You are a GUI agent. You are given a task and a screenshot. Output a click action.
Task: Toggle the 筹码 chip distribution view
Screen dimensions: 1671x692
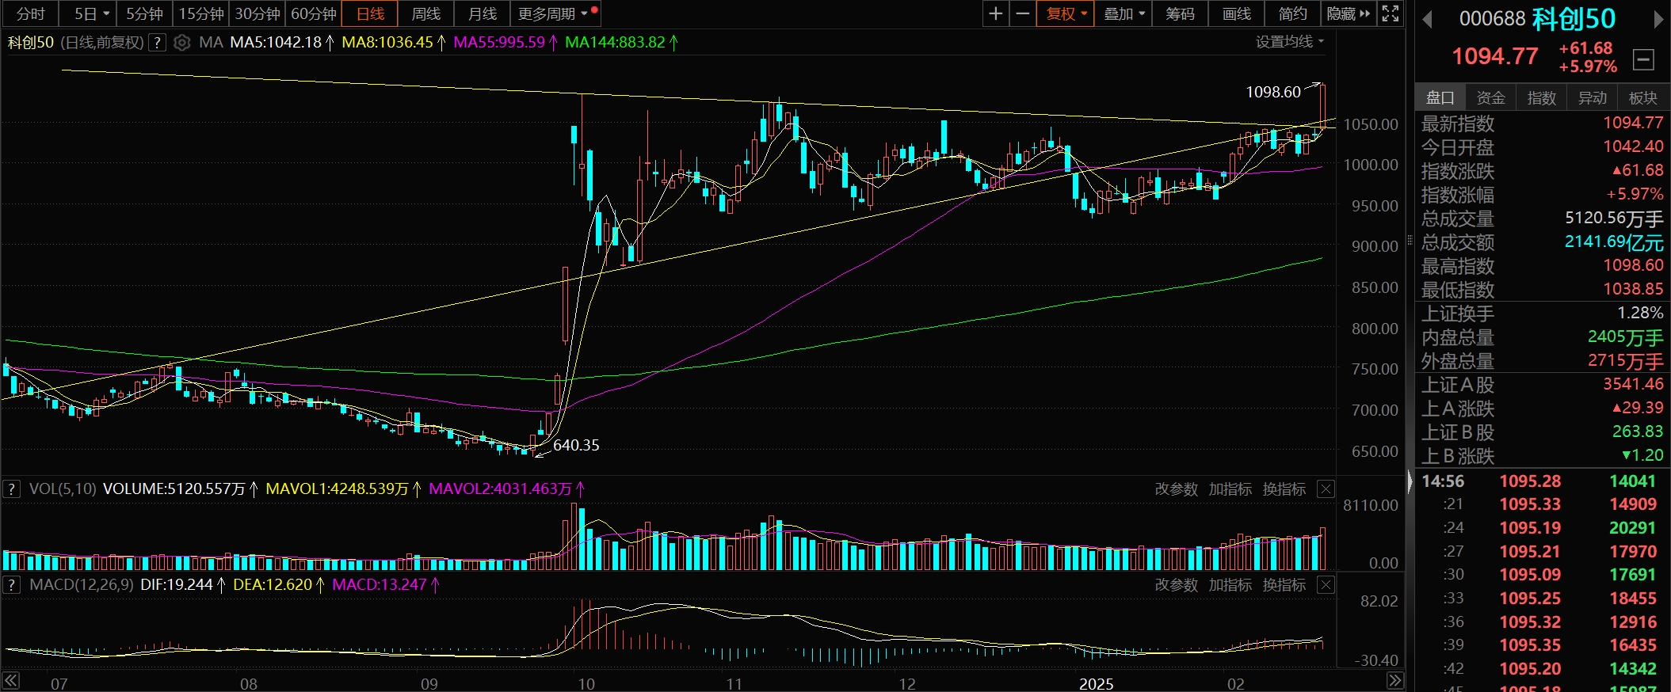click(1180, 13)
